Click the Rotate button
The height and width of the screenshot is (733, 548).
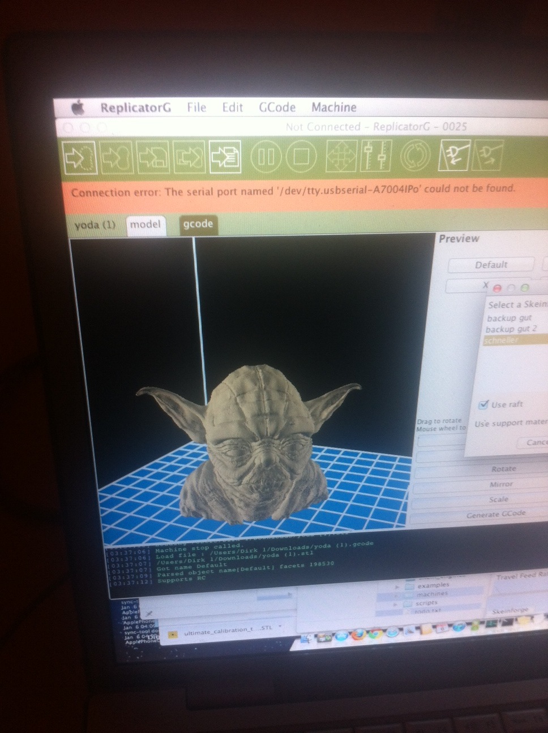pyautogui.click(x=503, y=469)
